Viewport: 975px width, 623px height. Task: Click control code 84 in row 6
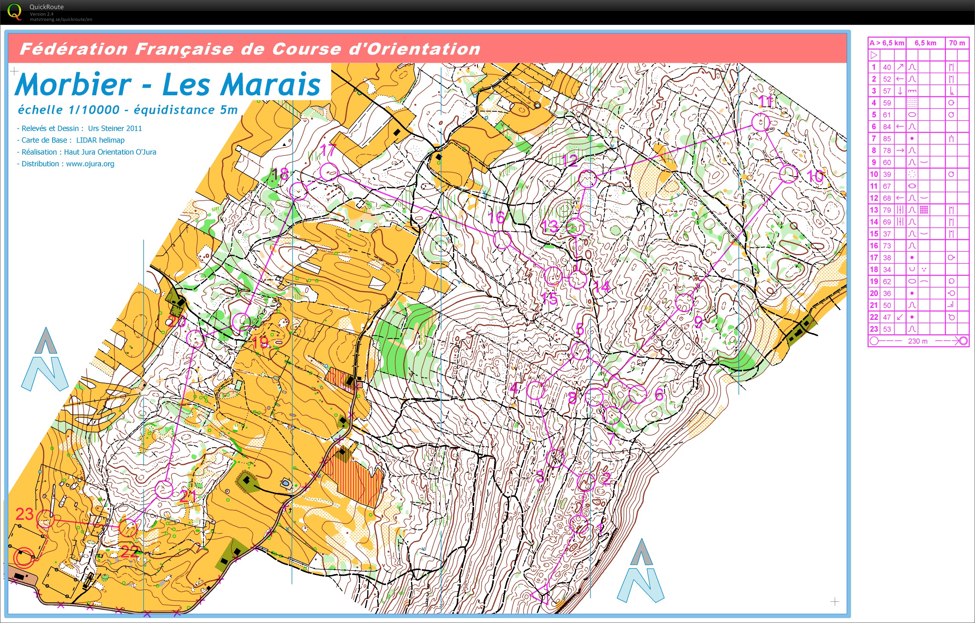[x=887, y=127]
